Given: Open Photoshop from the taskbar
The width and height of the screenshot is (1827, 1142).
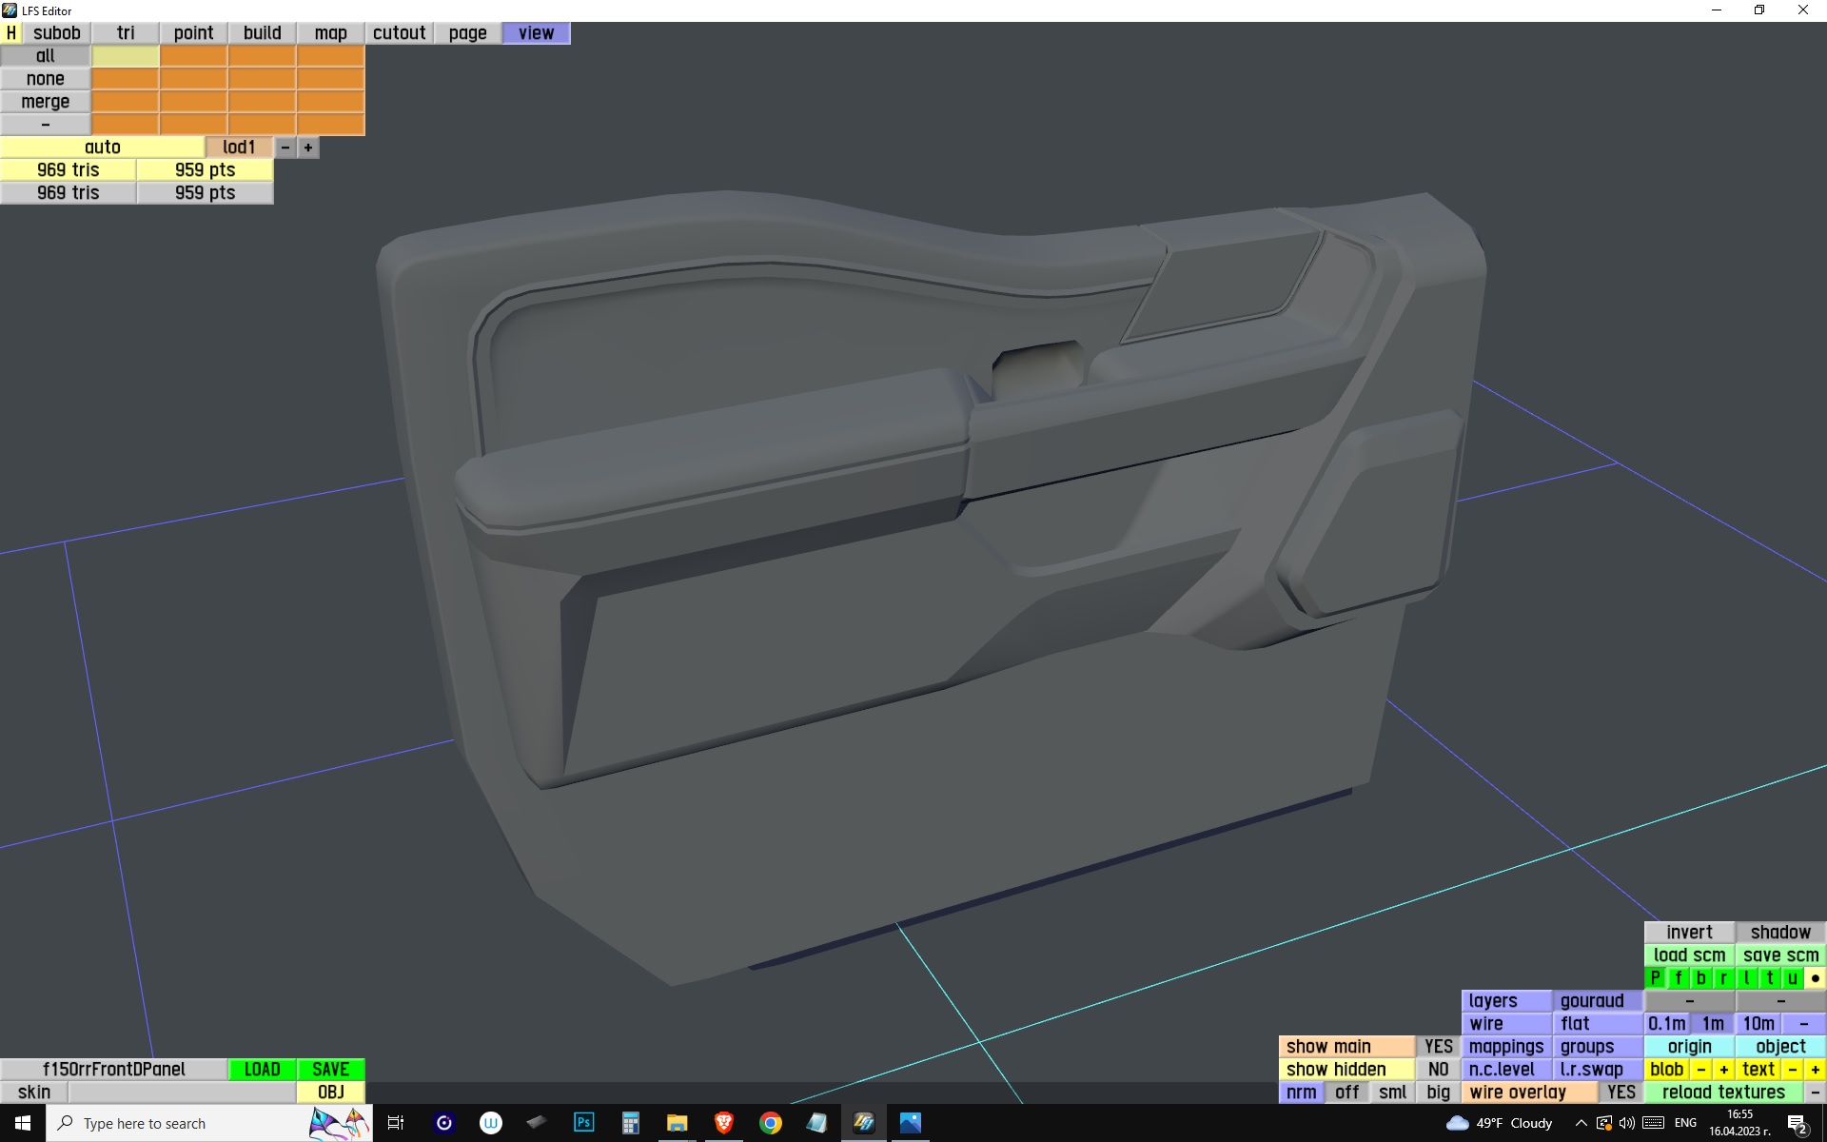Looking at the screenshot, I should [x=583, y=1123].
